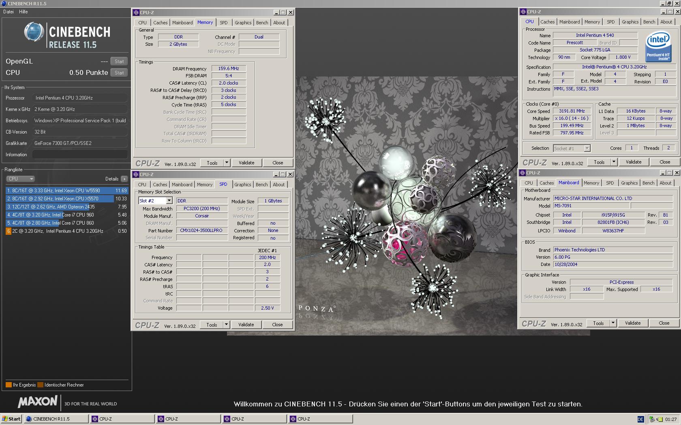
Task: Switch to Graphics tab in Mainboard window
Action: (x=629, y=183)
